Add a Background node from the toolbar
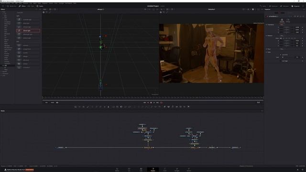Image resolution: width=306 pixels, height=172 pixels. point(76,107)
